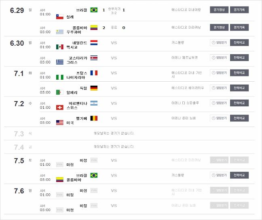262x220 pixels.
Task: Select the 프랑스 team name
Action: [82, 73]
